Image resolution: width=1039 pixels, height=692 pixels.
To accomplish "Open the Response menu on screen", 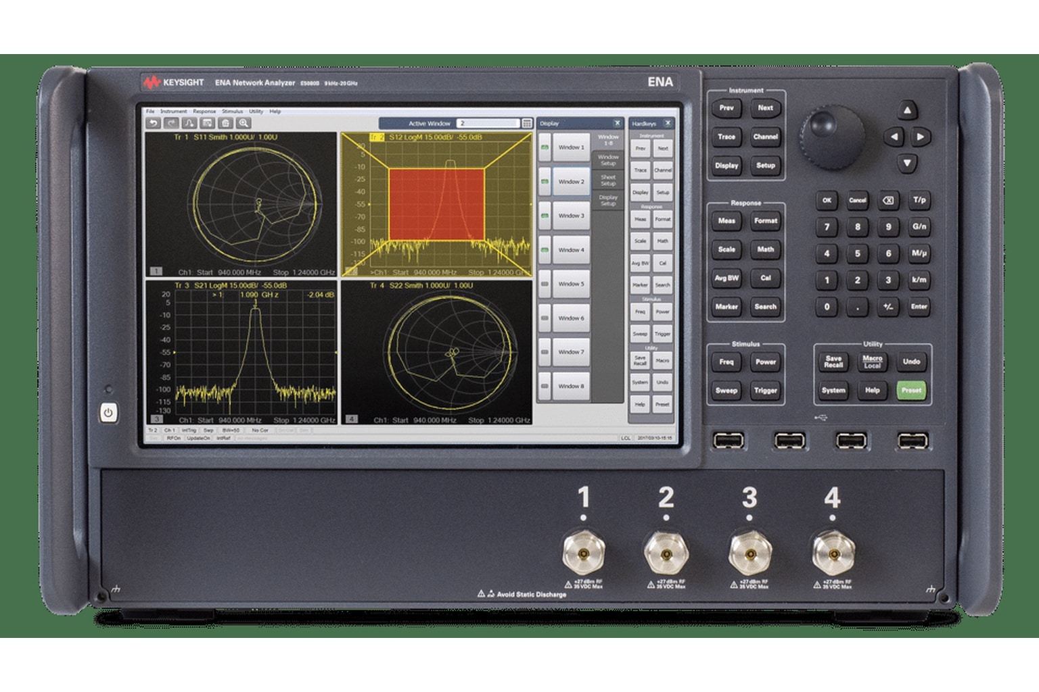I will (x=204, y=112).
